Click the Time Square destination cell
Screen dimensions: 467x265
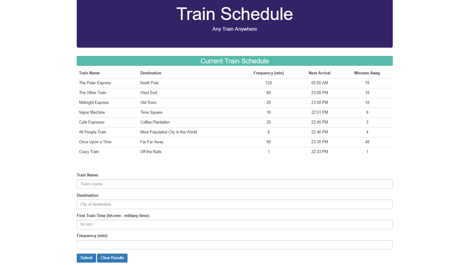[151, 113]
